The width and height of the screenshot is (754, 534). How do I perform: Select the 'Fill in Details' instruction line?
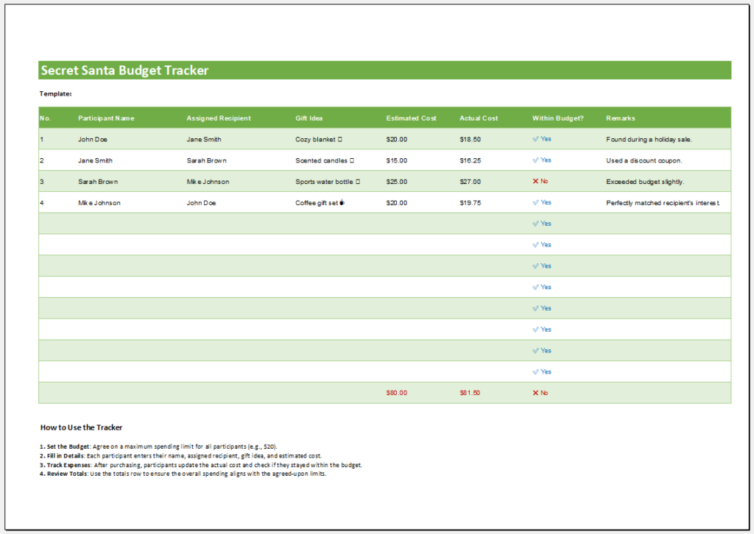pos(181,456)
